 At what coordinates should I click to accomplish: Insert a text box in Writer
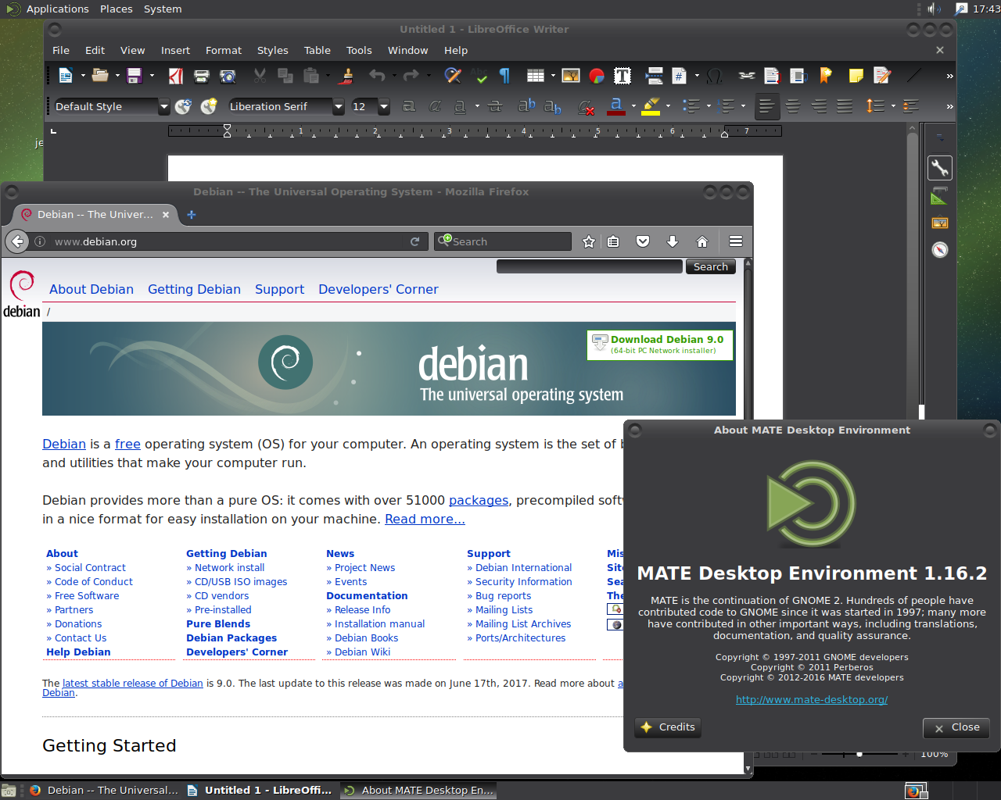[x=622, y=76]
